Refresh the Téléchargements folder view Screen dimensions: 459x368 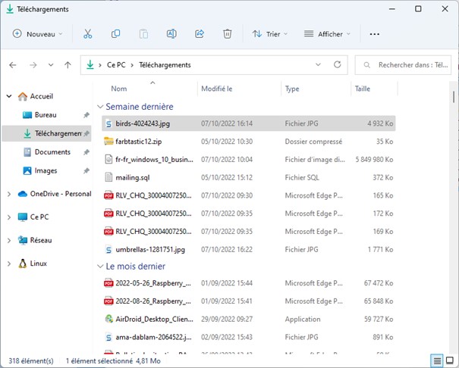pos(338,65)
